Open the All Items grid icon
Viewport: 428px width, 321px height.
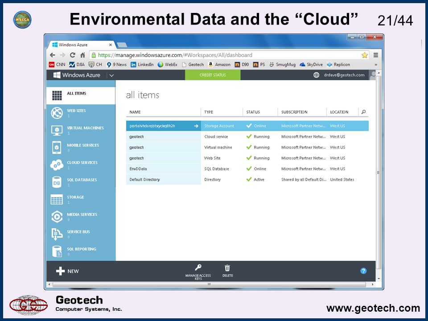pos(57,95)
